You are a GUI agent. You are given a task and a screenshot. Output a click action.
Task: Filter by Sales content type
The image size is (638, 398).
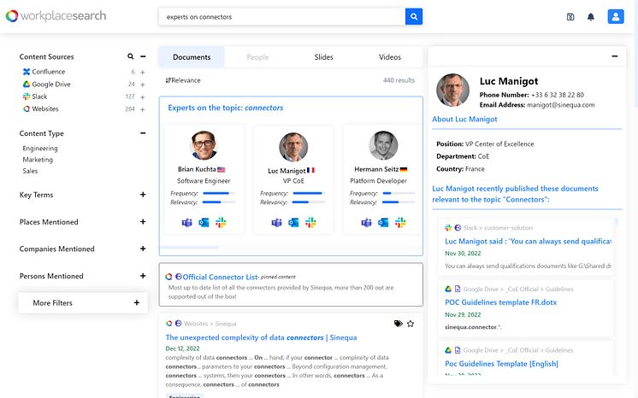pyautogui.click(x=30, y=171)
